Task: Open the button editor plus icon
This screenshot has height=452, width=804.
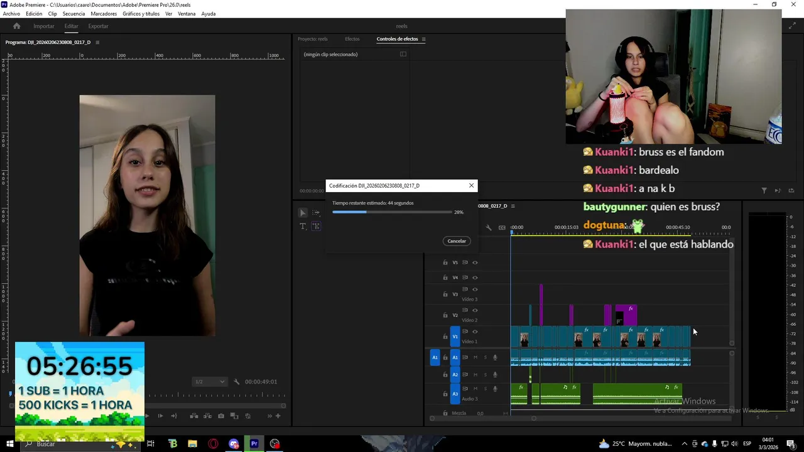Action: pos(278,416)
